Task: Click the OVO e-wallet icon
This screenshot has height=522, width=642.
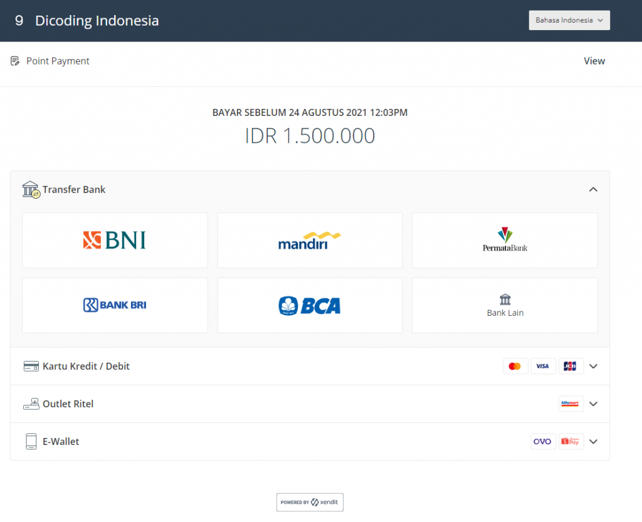Action: pos(543,441)
